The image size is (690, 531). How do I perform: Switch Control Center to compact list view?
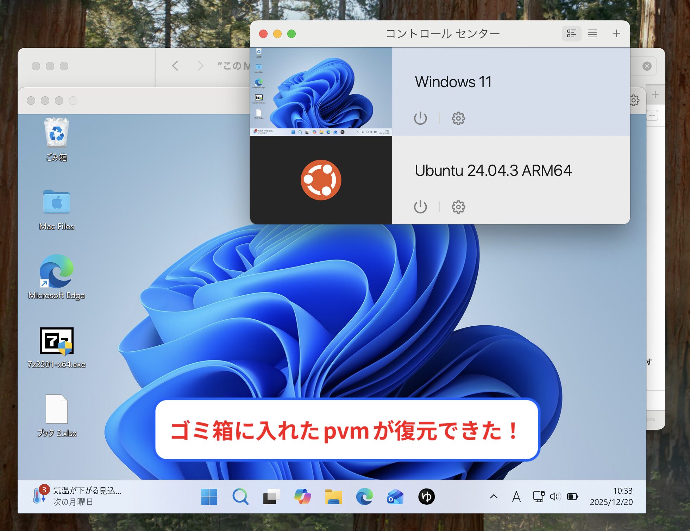[x=592, y=34]
